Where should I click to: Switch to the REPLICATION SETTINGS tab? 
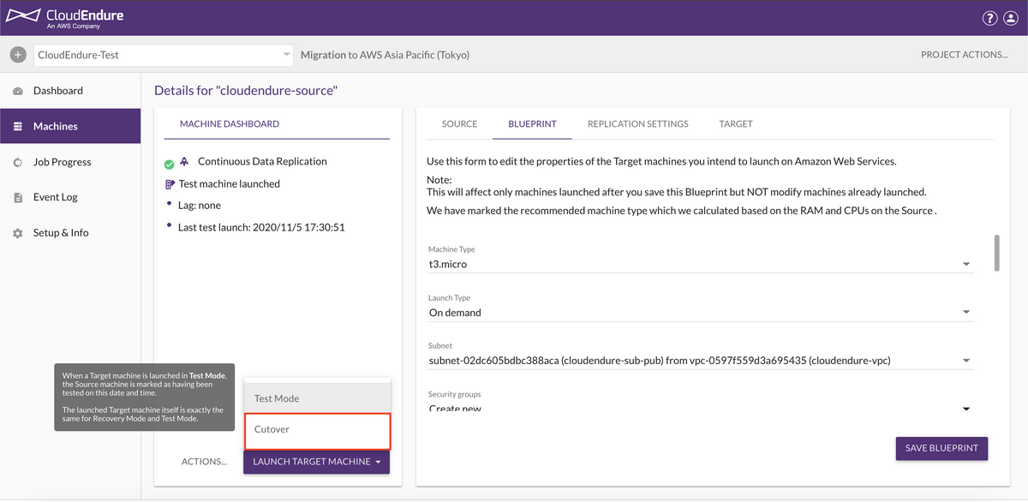click(637, 124)
